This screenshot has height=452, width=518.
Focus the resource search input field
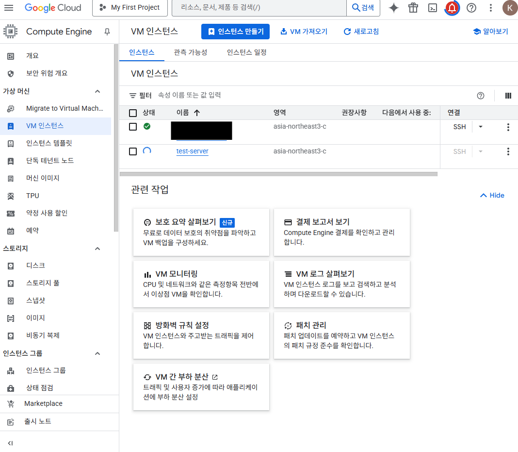tap(259, 8)
